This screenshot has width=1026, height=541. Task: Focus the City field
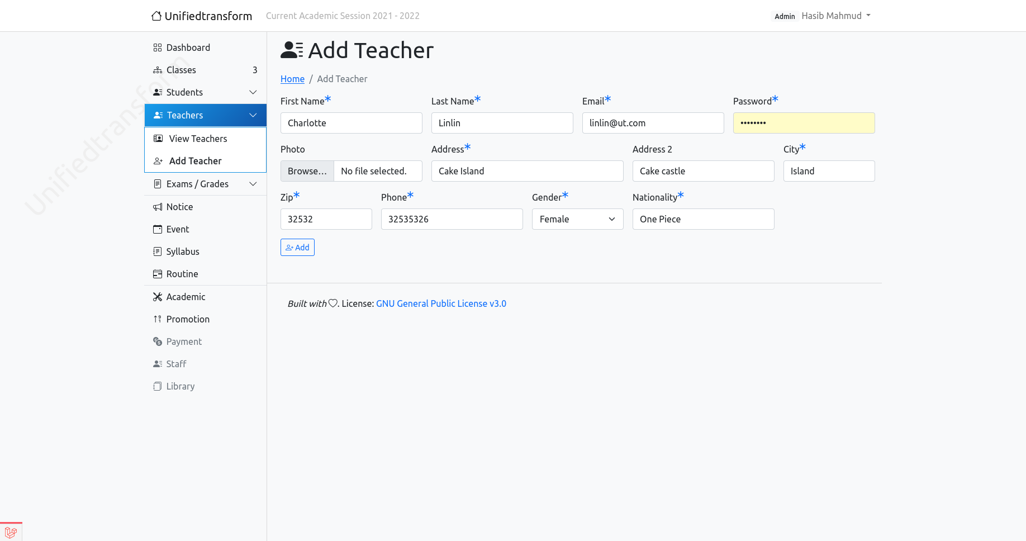[x=829, y=171]
